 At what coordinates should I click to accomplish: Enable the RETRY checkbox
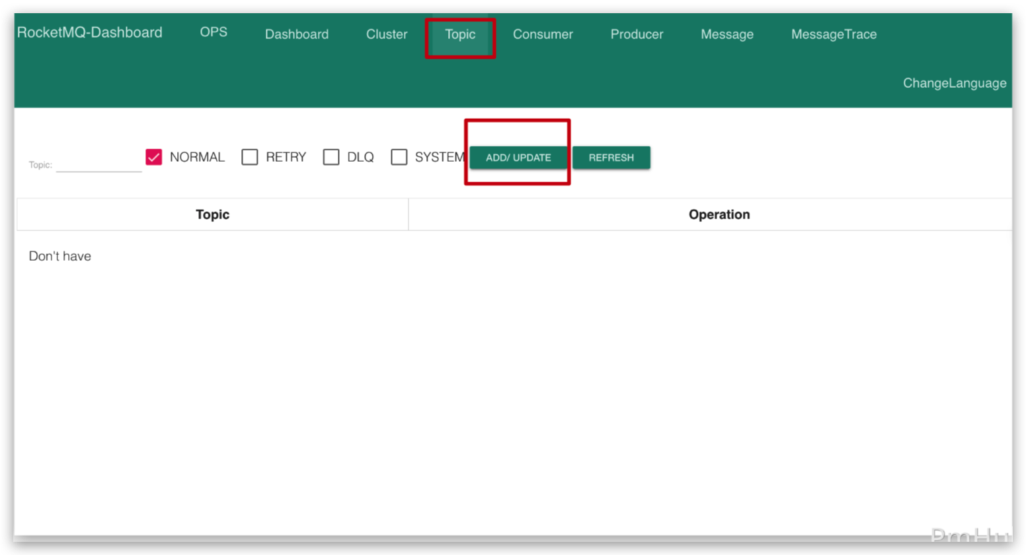(x=249, y=157)
